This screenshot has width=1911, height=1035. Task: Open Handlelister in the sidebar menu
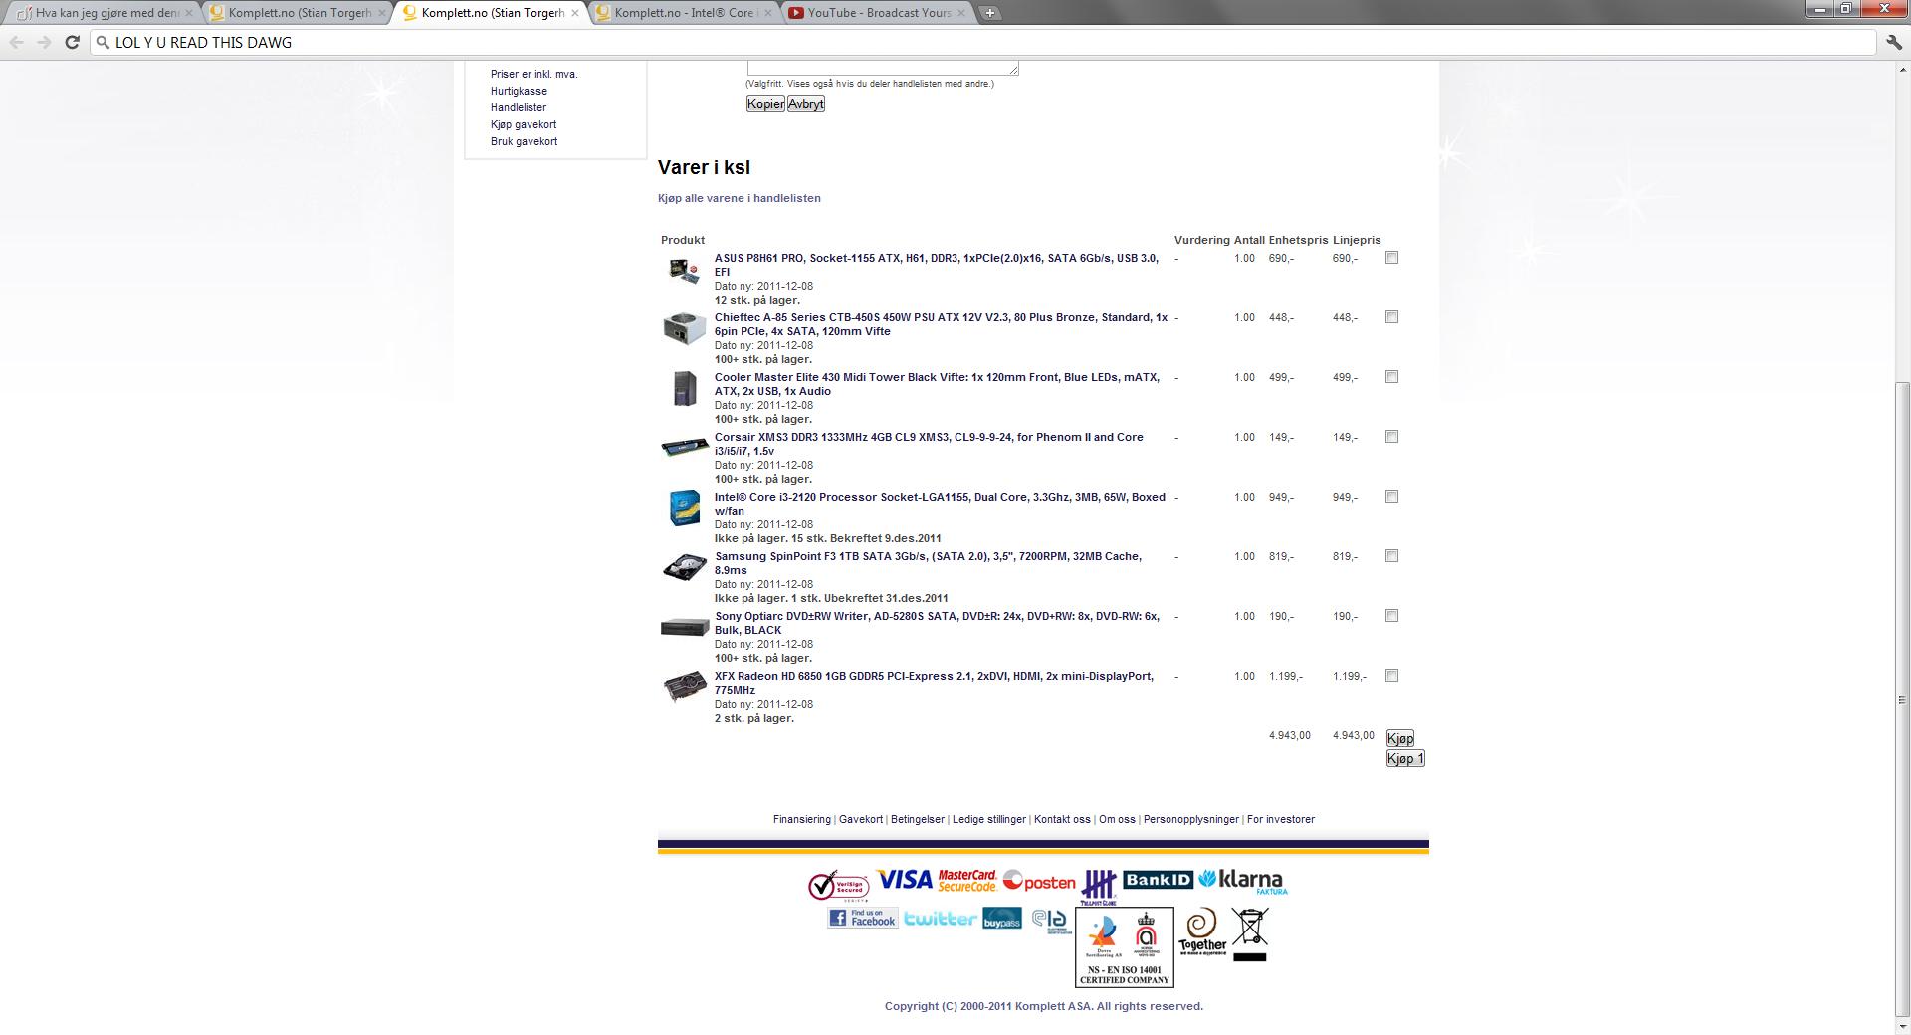(519, 107)
